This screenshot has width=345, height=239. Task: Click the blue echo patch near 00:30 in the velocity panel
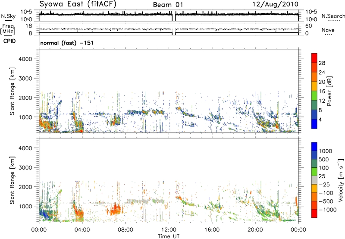point(46,214)
